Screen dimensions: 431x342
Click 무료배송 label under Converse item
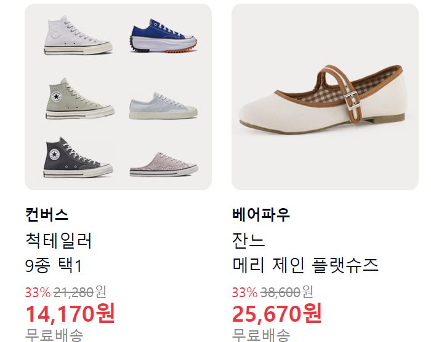click(x=54, y=335)
